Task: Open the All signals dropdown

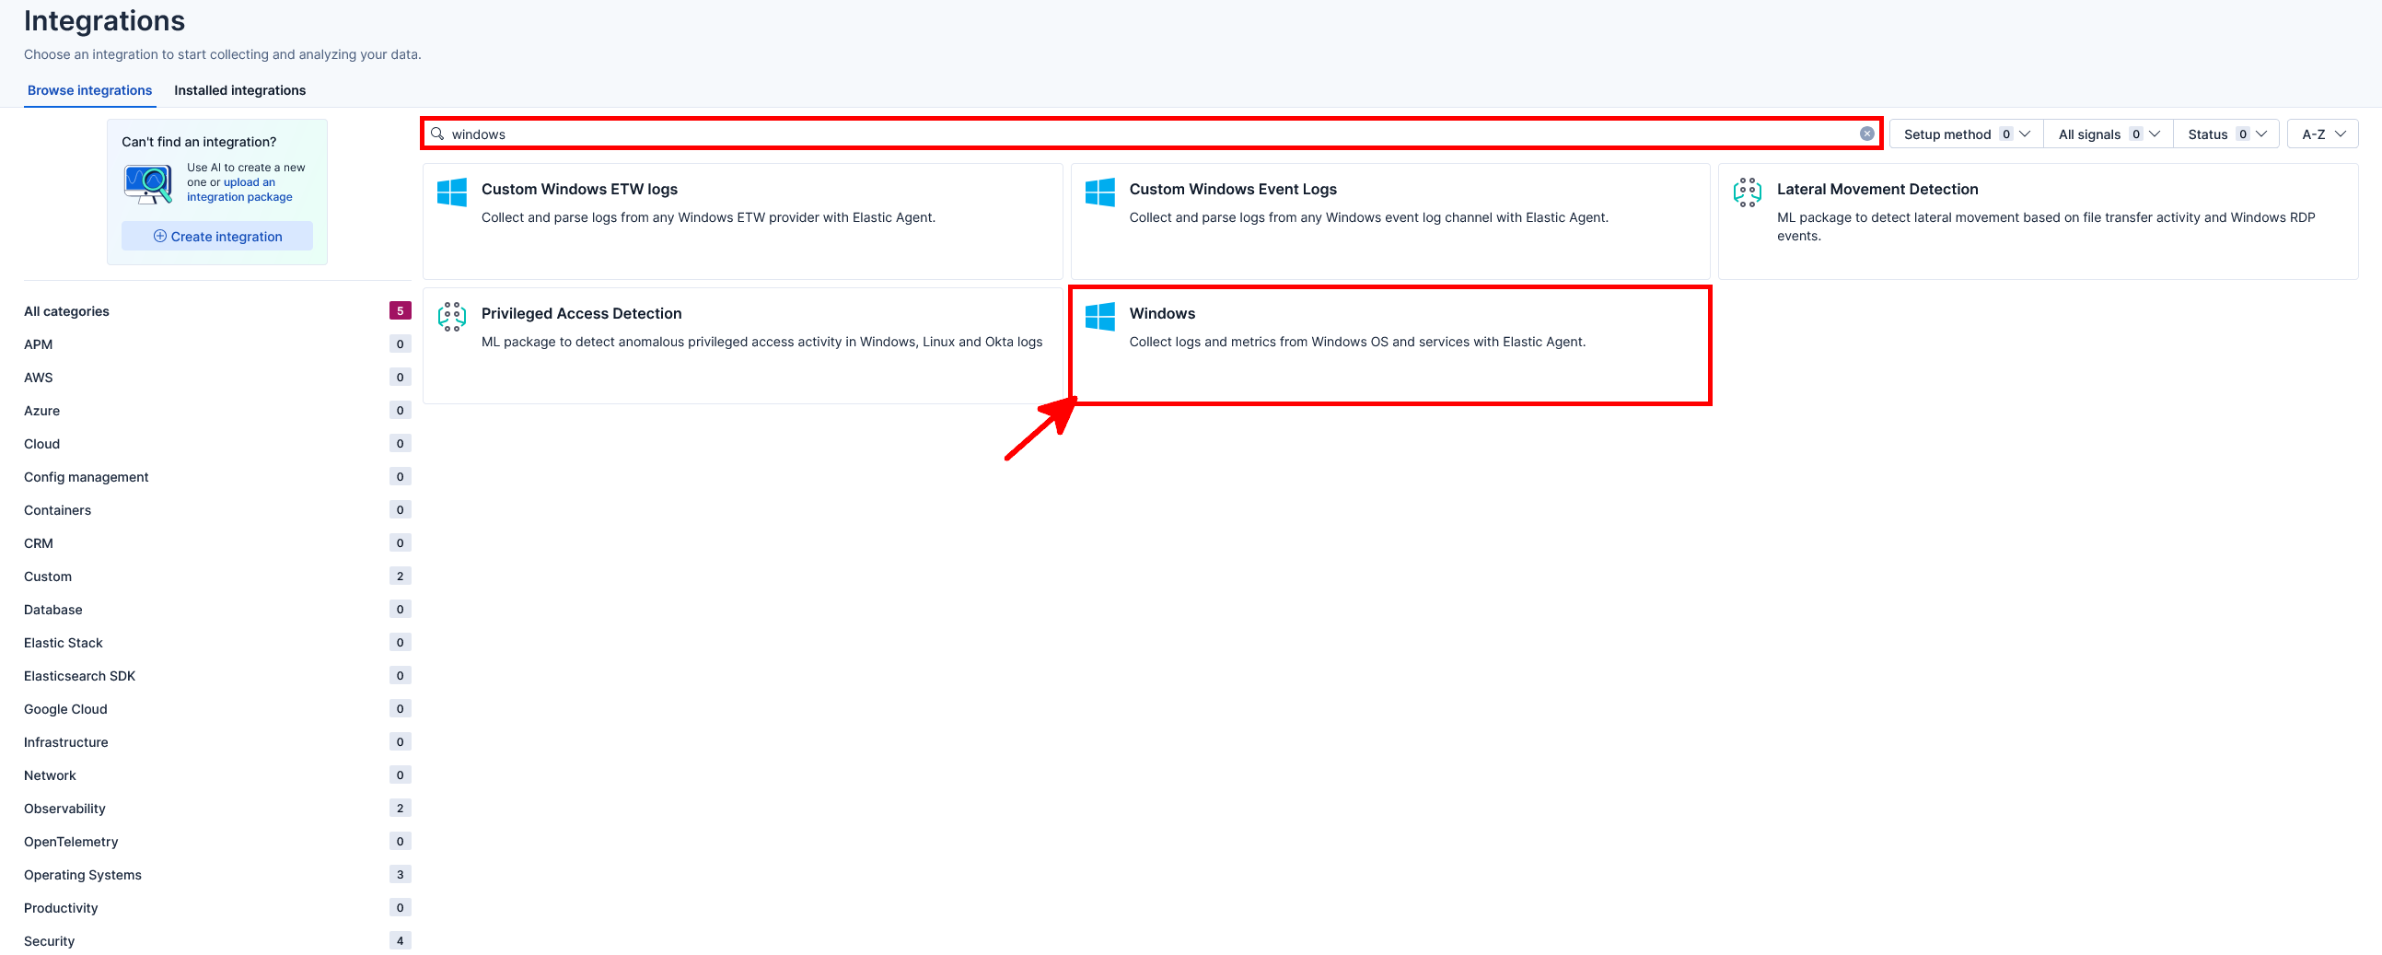Action: 2109,134
